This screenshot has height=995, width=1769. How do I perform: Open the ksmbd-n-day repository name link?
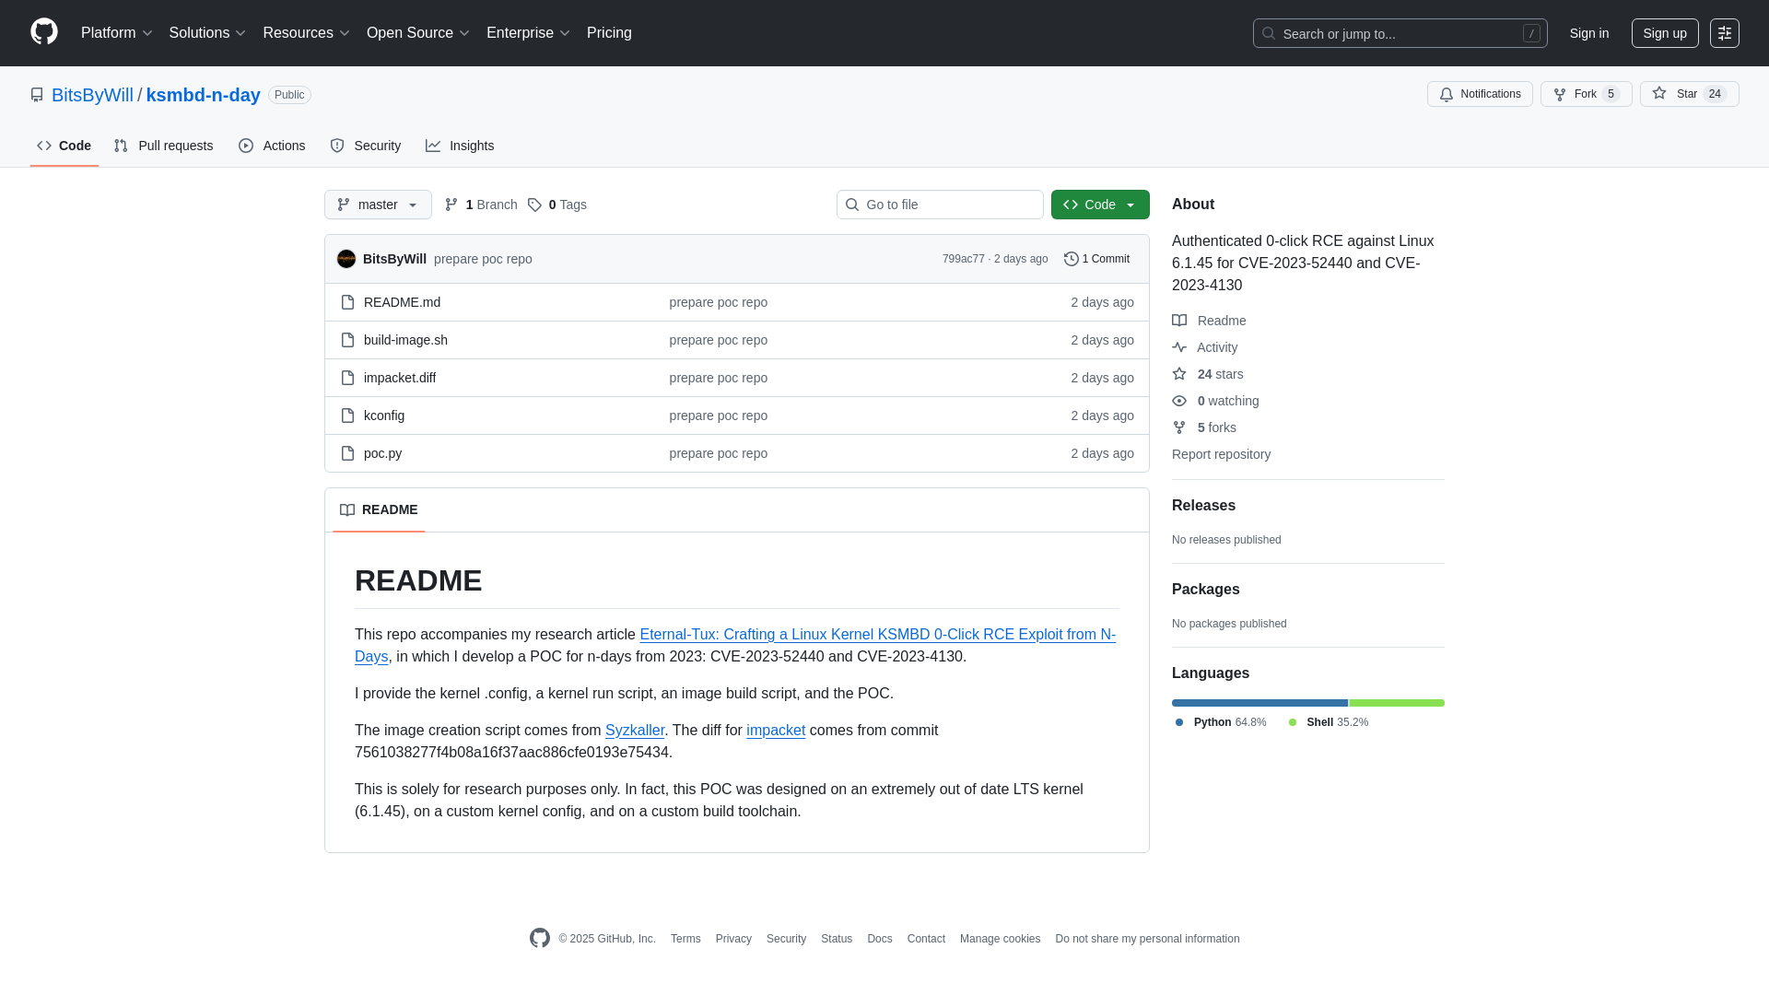pos(203,95)
